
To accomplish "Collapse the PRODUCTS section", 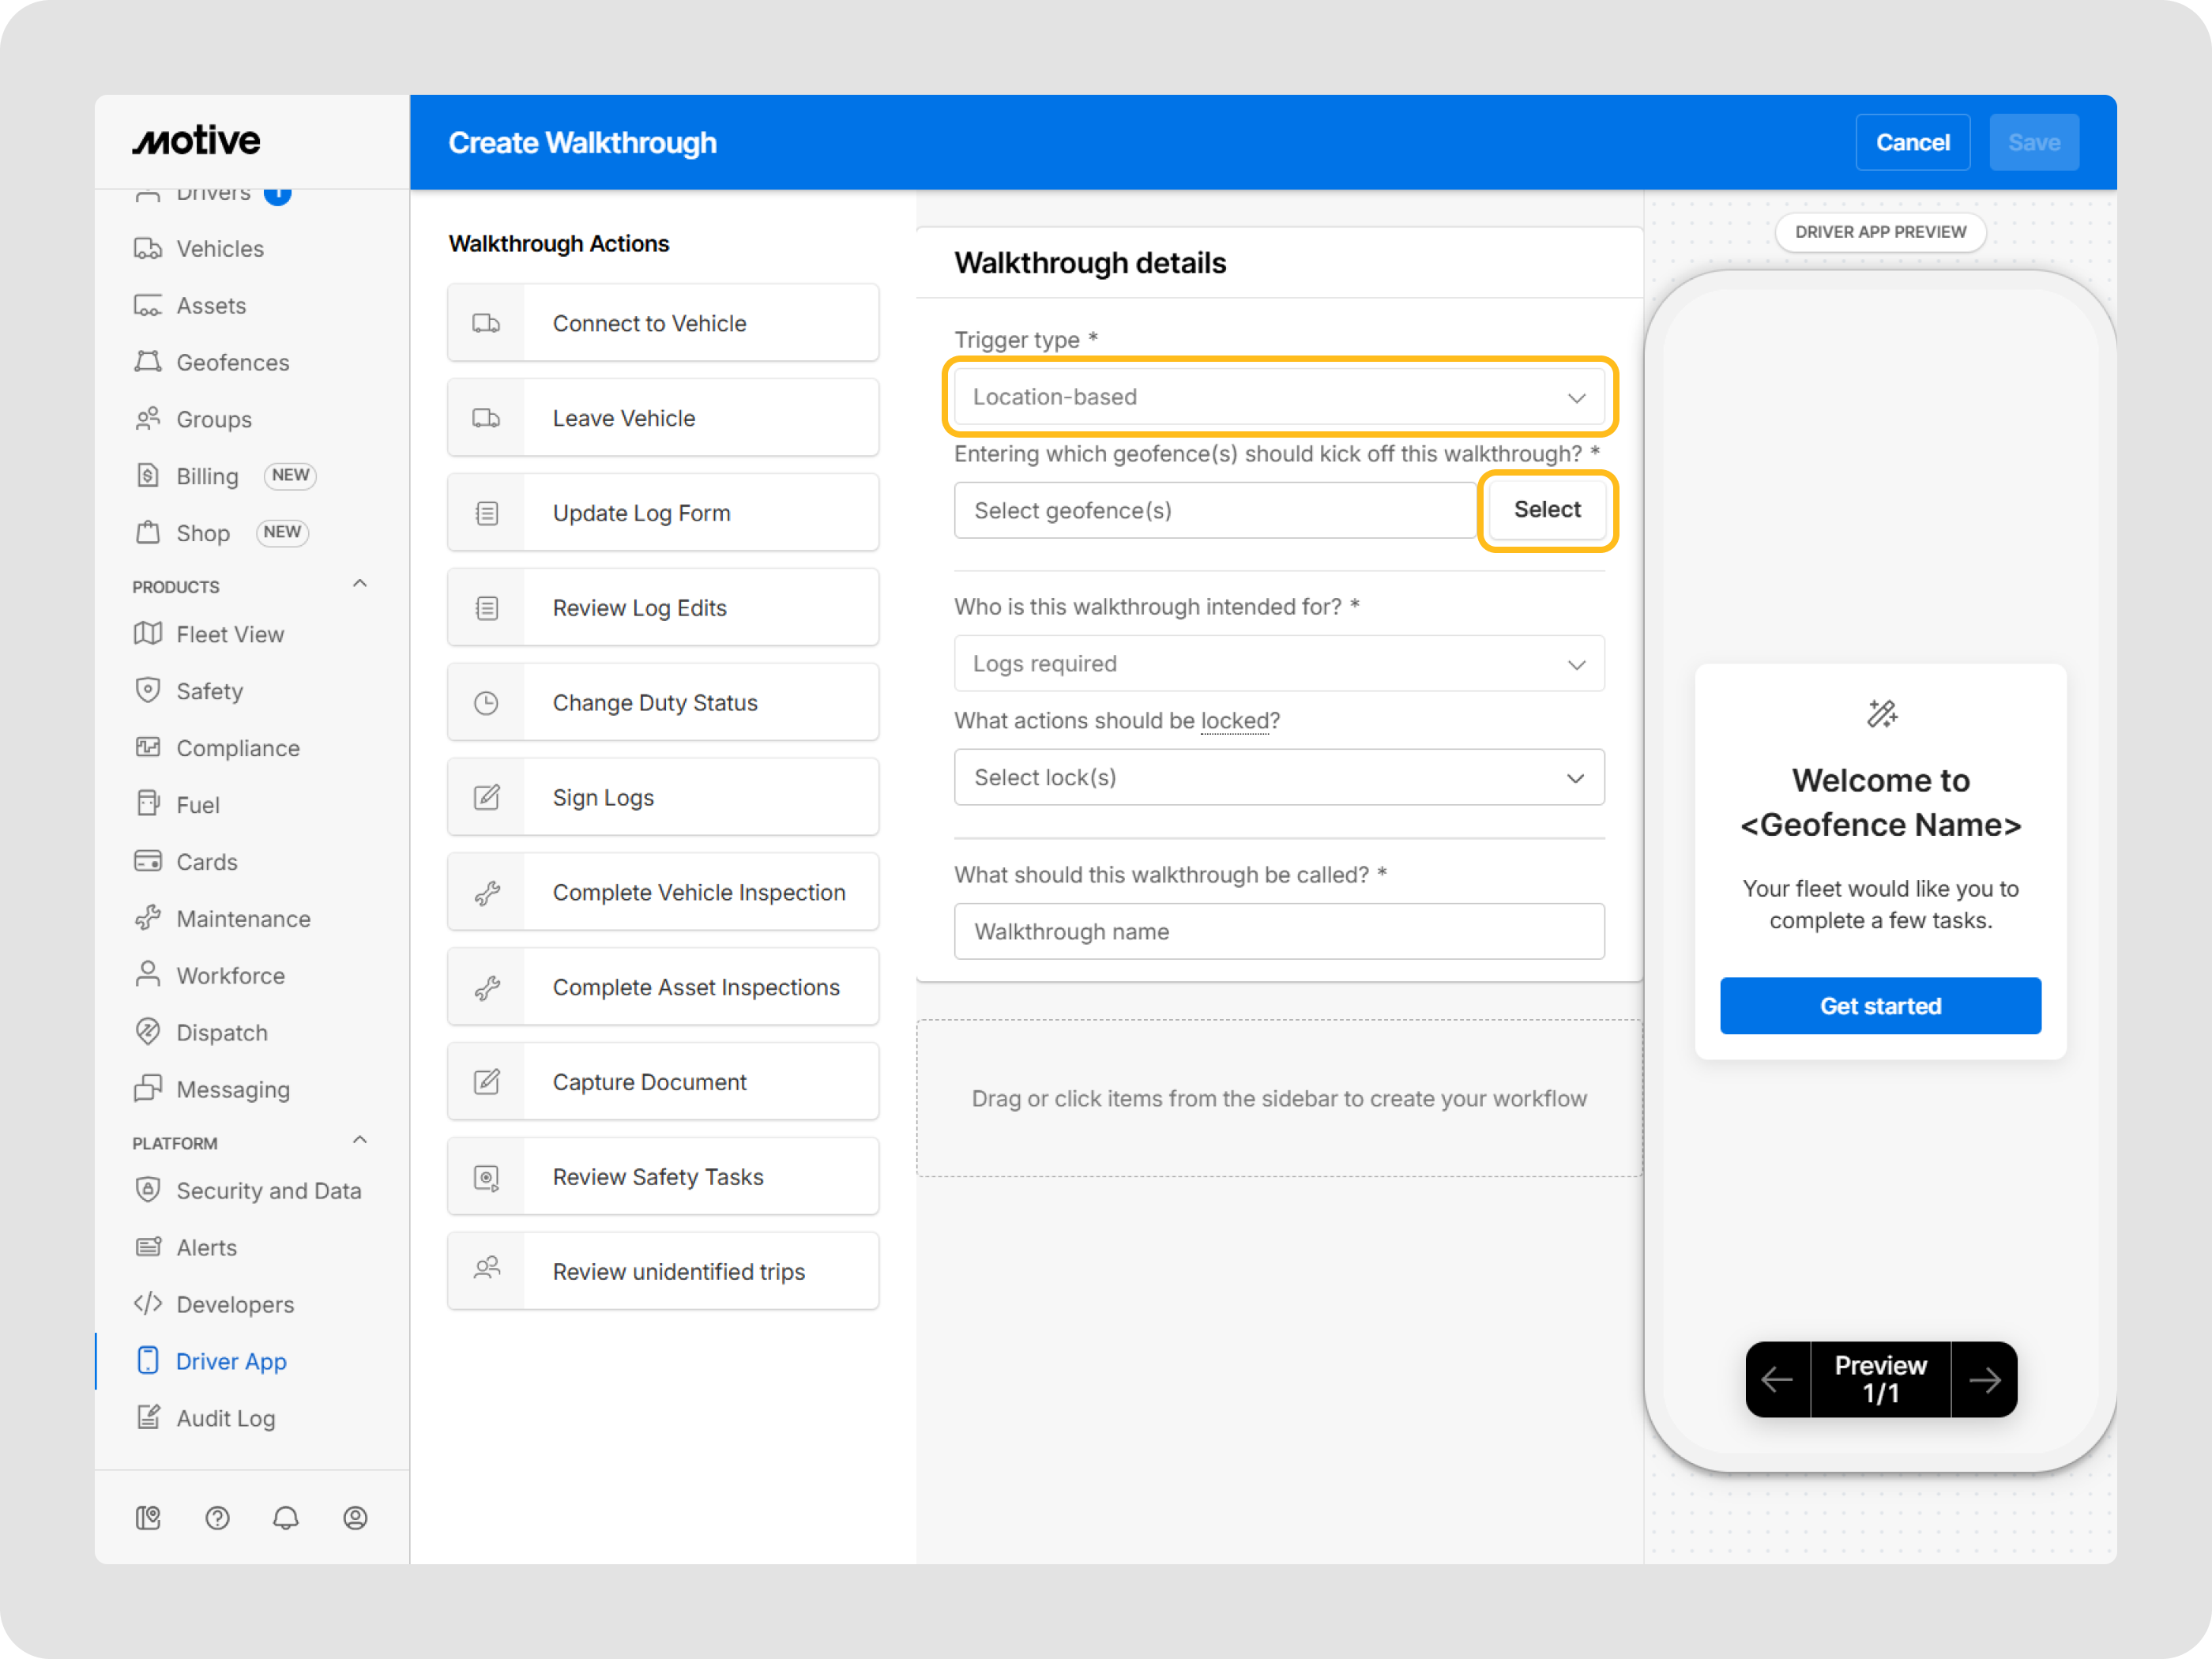I will pyautogui.click(x=360, y=584).
